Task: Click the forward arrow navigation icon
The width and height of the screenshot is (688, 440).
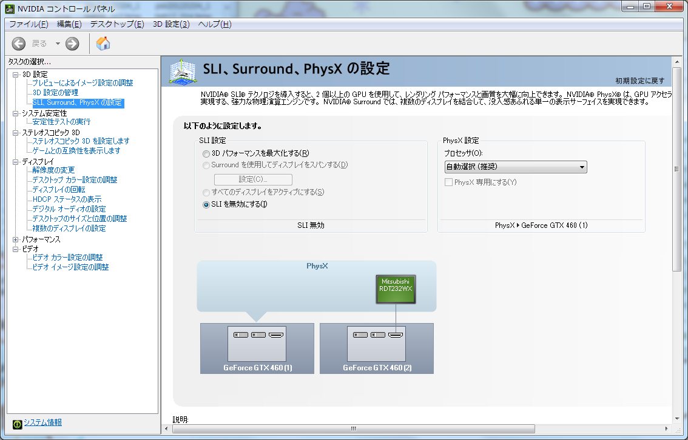Action: click(72, 44)
